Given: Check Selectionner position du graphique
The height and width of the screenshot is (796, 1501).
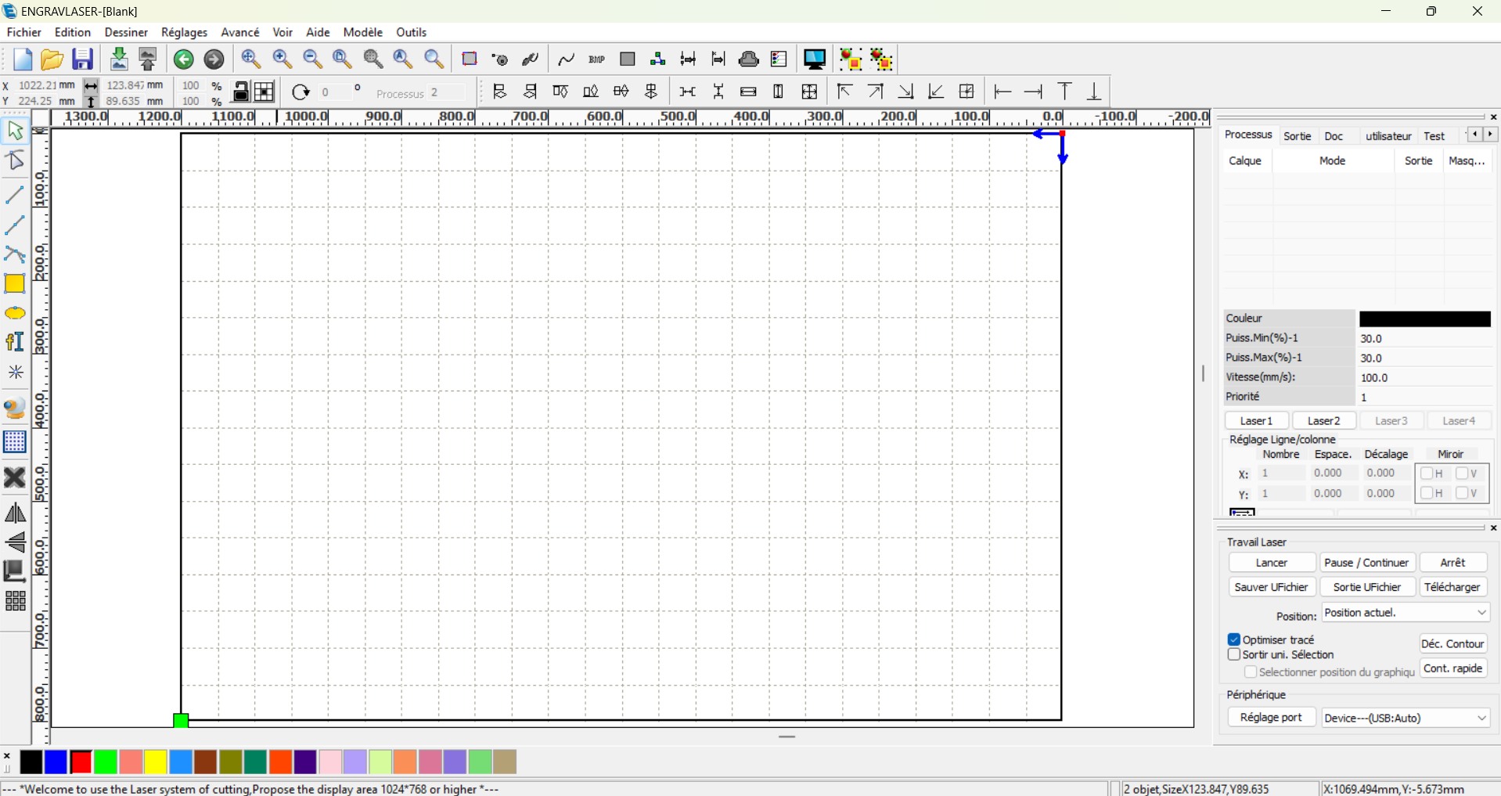Looking at the screenshot, I should pos(1251,672).
